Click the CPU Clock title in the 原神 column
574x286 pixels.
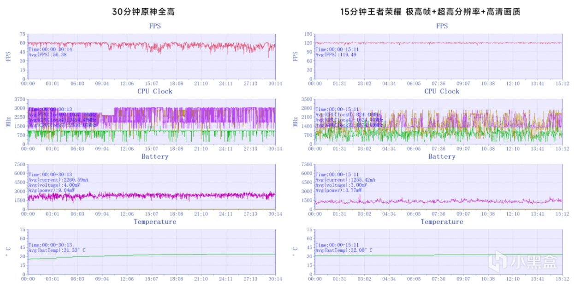[154, 91]
